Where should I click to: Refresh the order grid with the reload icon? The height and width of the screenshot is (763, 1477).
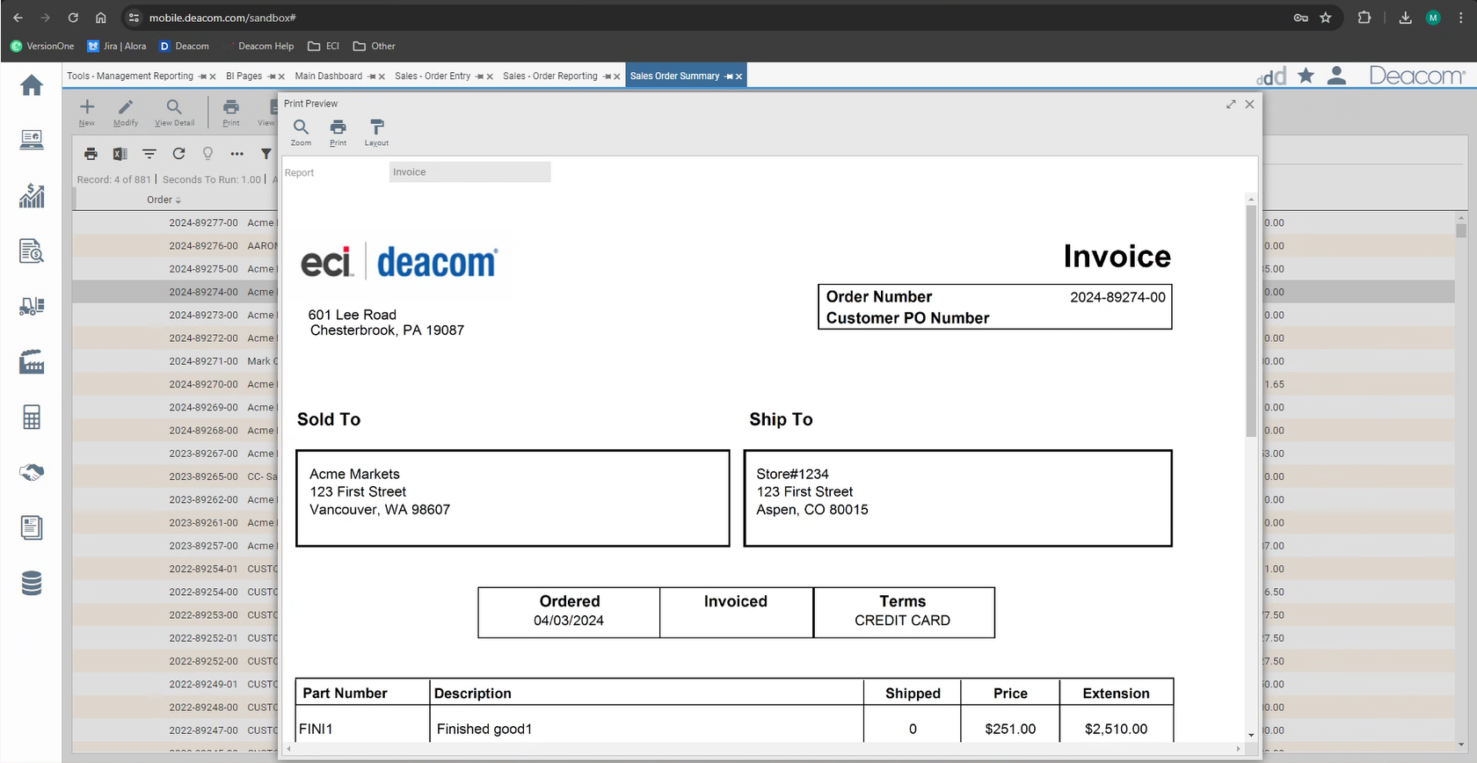click(x=178, y=154)
